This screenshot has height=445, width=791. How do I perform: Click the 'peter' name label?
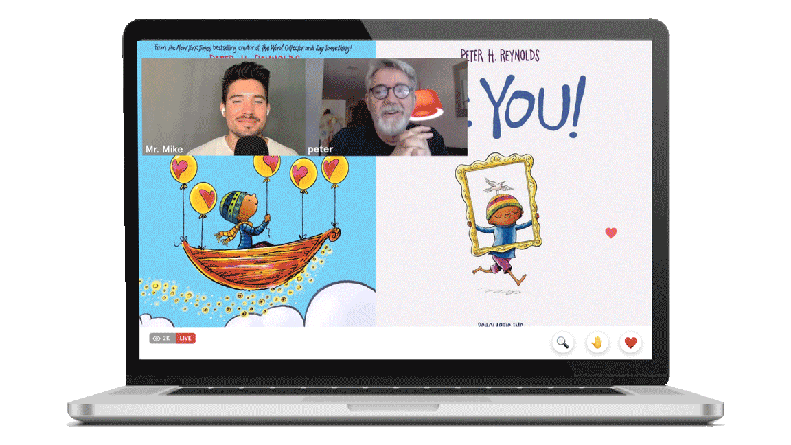pos(321,149)
